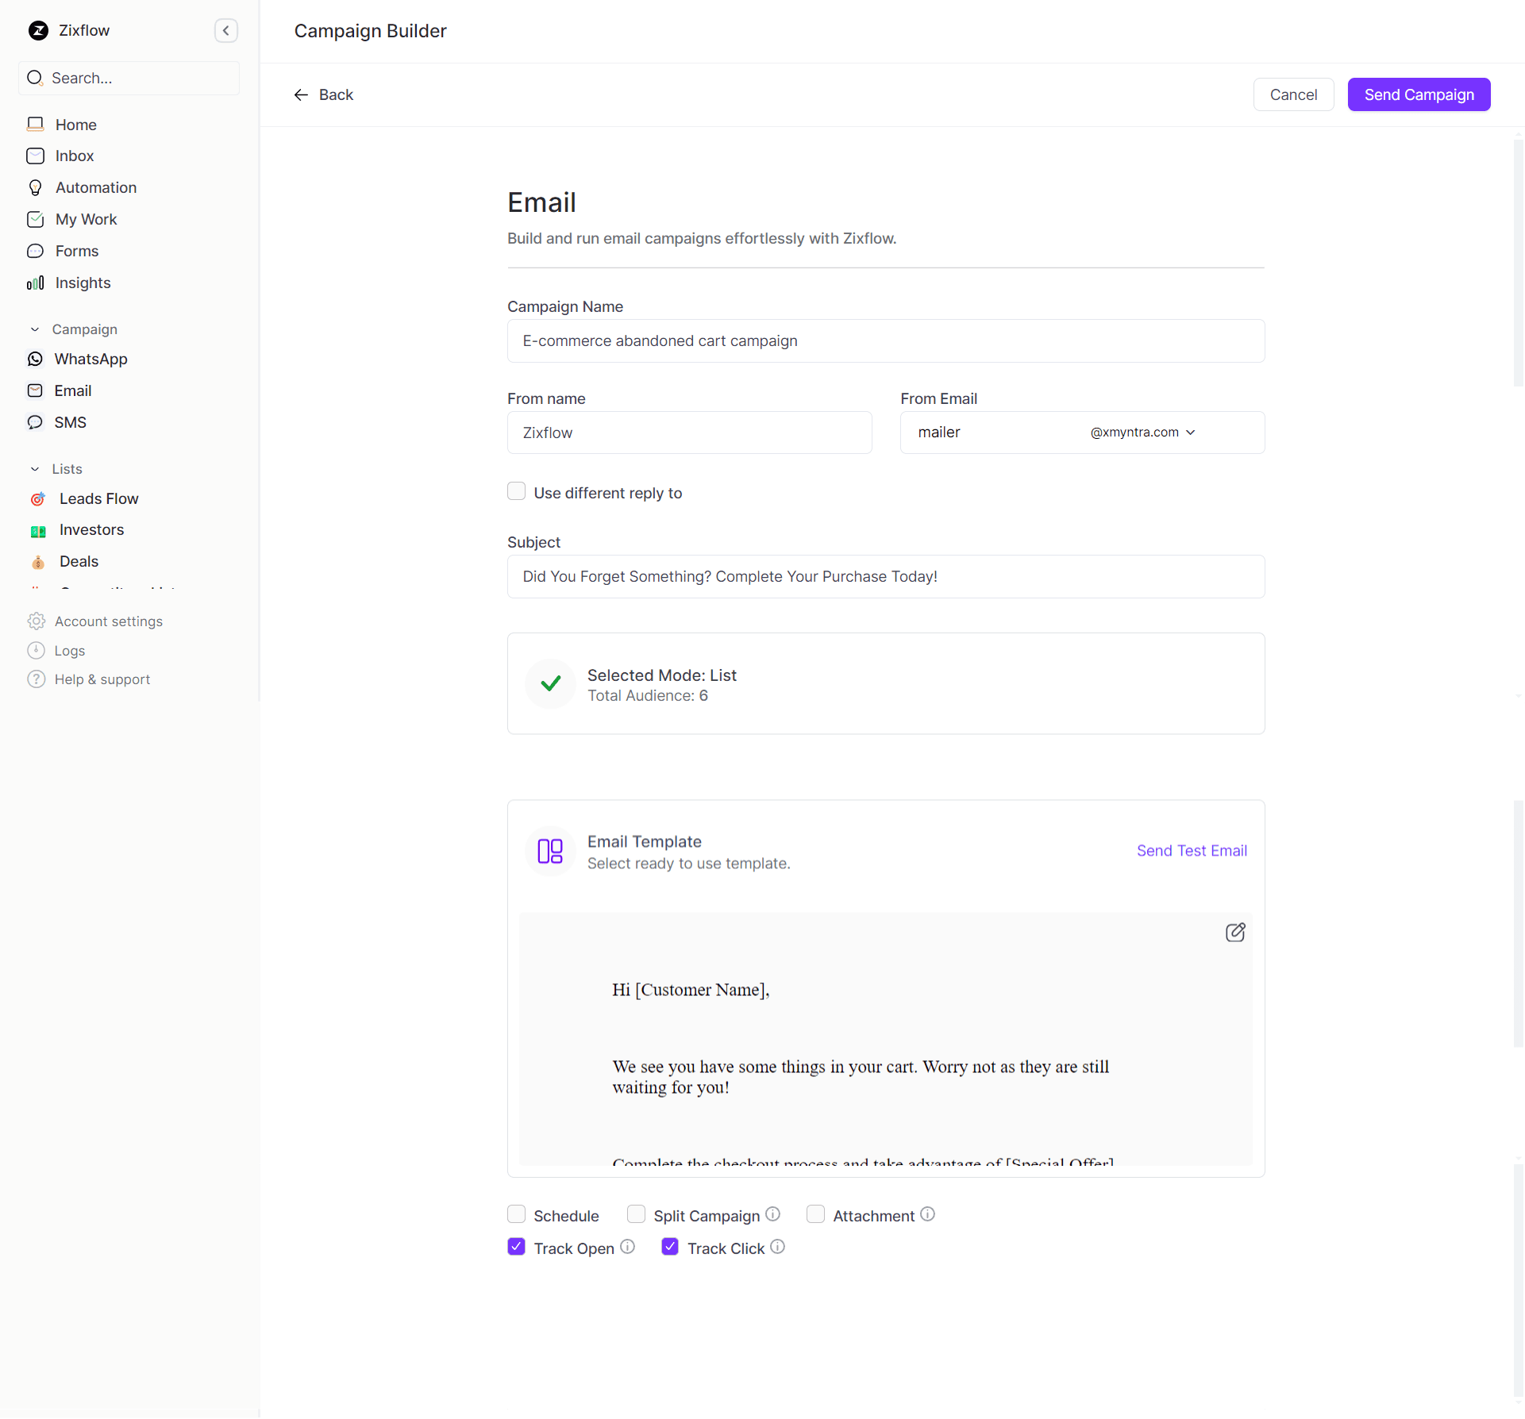Click the Track Open info icon
Image resolution: width=1525 pixels, height=1419 pixels.
click(x=628, y=1247)
